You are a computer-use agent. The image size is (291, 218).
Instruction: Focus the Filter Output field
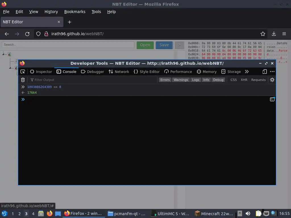pyautogui.click(x=93, y=80)
